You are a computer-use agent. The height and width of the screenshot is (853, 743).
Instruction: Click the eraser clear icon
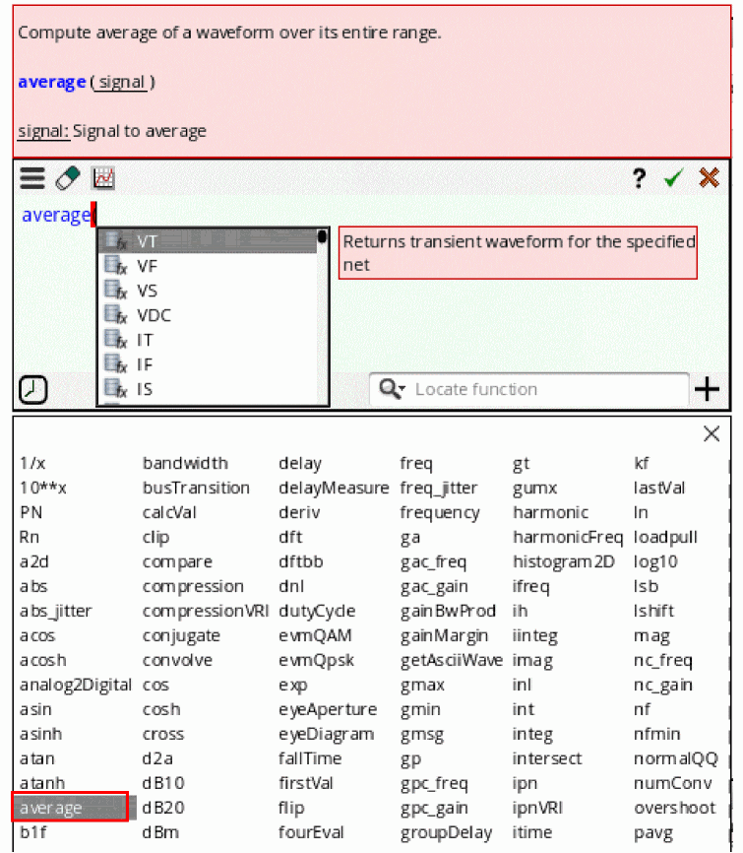click(x=67, y=178)
